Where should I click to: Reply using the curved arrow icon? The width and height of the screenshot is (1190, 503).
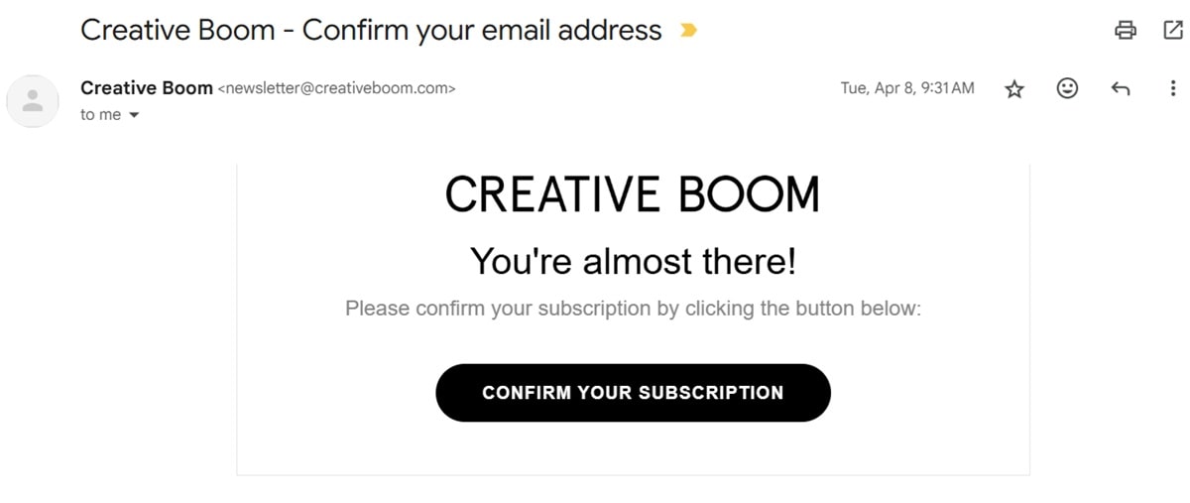coord(1121,89)
